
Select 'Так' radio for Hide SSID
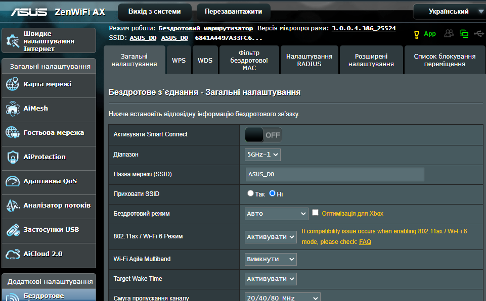click(x=250, y=193)
